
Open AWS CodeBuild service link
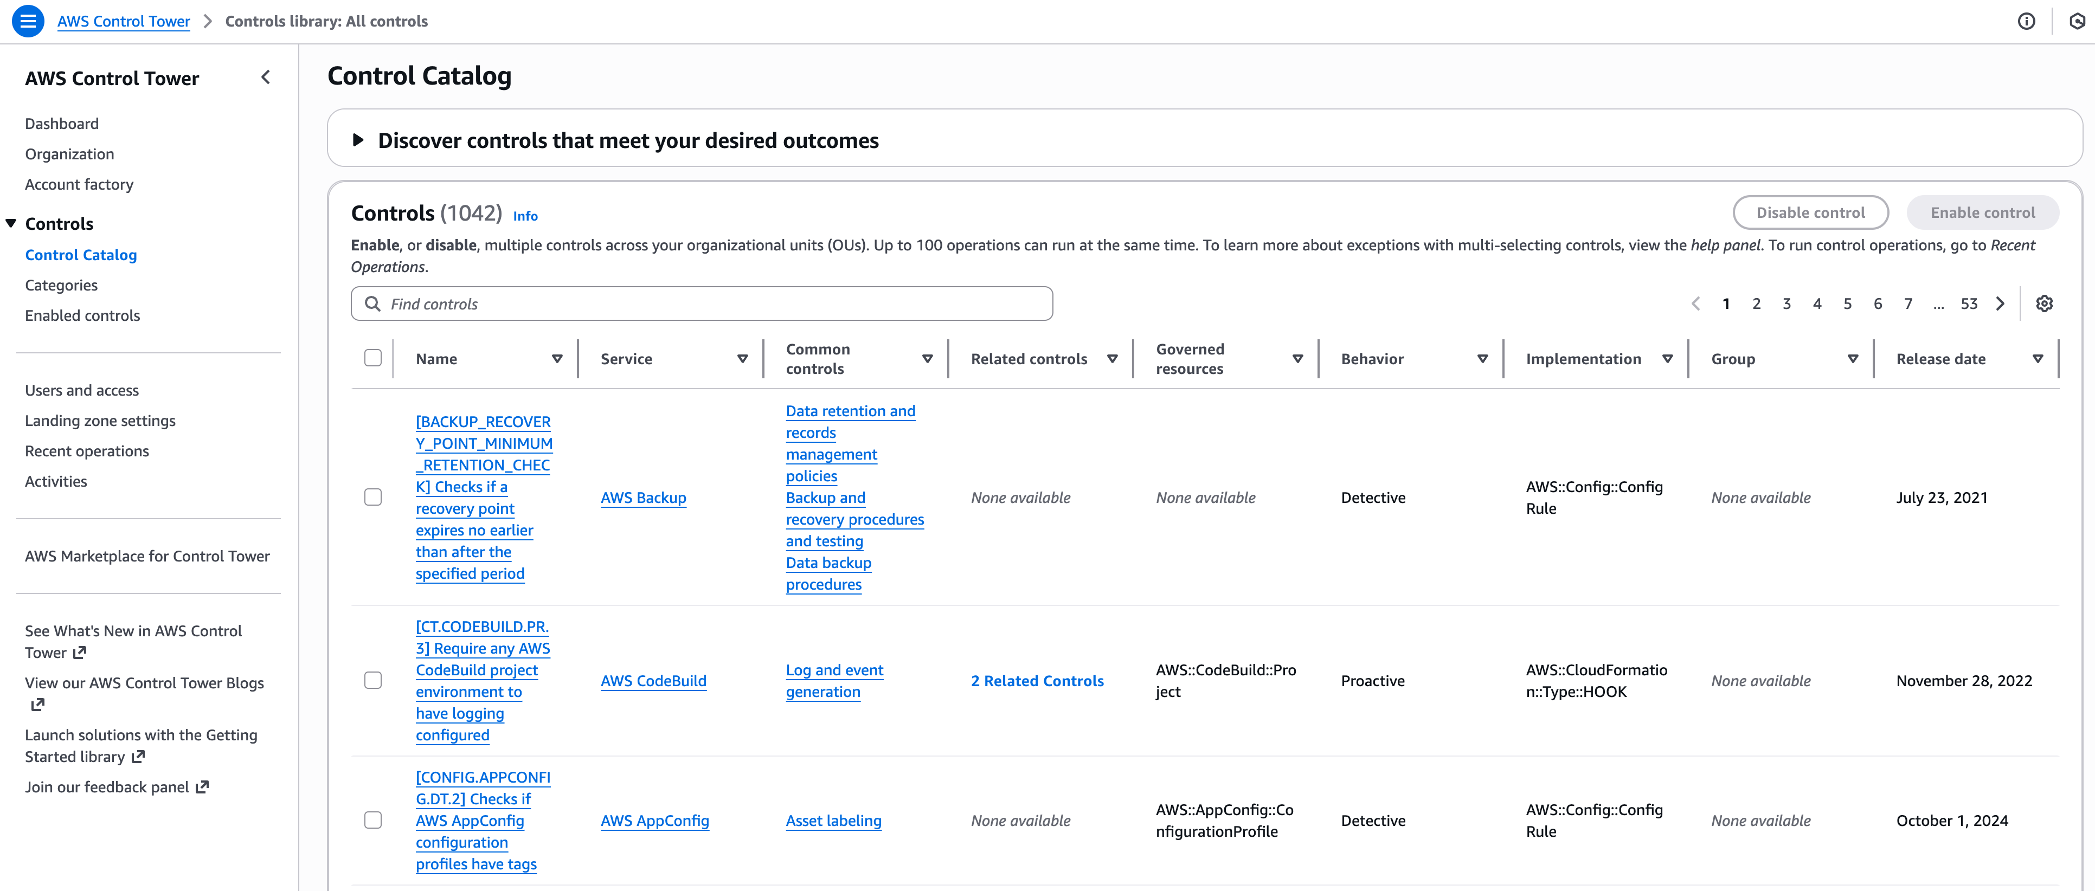click(x=653, y=681)
